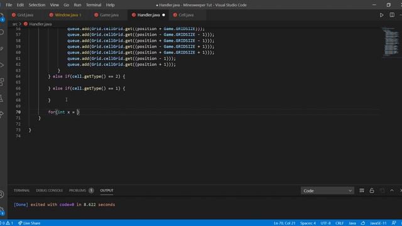The width and height of the screenshot is (402, 226).
Task: Switch to the TERMINAL panel tab
Action: tap(21, 190)
